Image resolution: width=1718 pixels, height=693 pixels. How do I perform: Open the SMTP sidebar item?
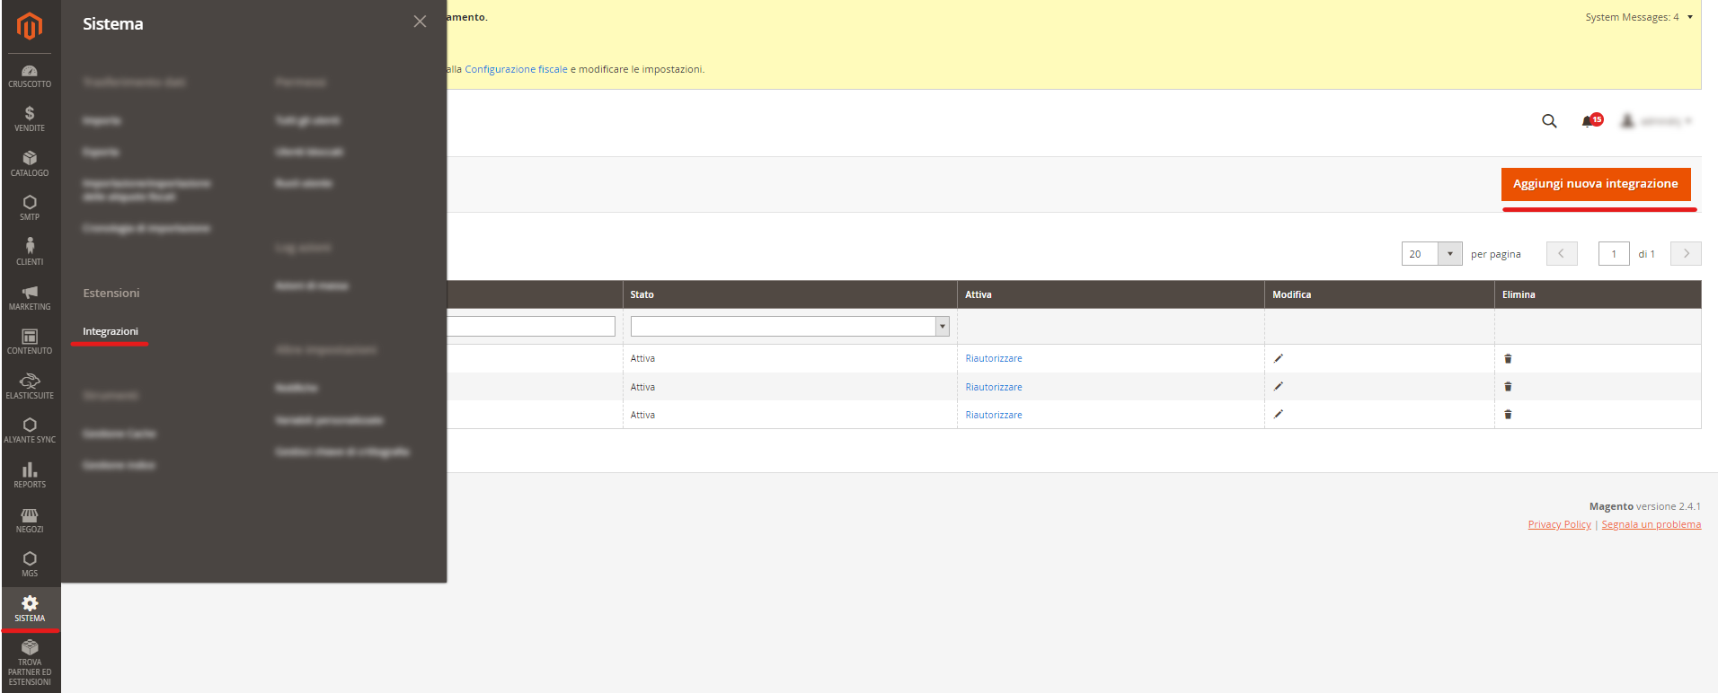pos(30,207)
